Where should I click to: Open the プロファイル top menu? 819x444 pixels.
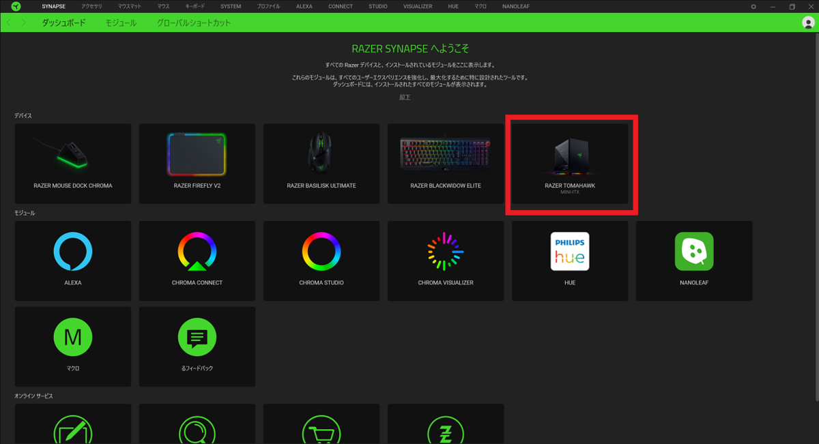point(268,6)
